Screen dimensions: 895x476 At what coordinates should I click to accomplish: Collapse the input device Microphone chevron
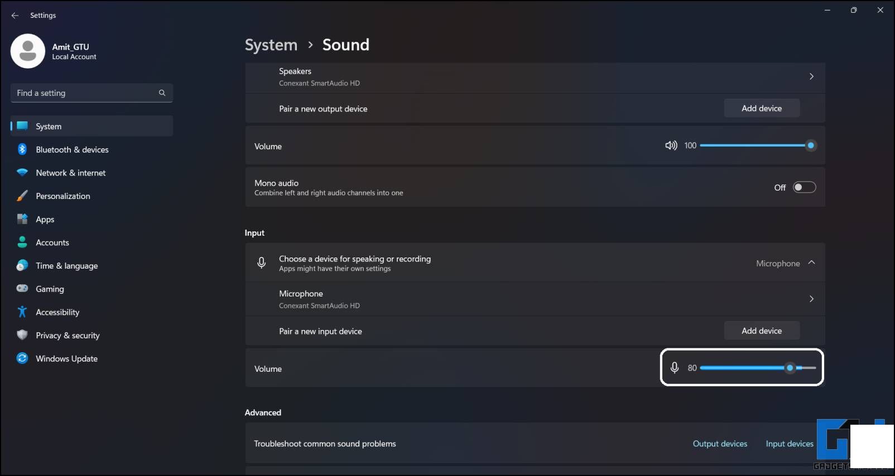pyautogui.click(x=812, y=263)
